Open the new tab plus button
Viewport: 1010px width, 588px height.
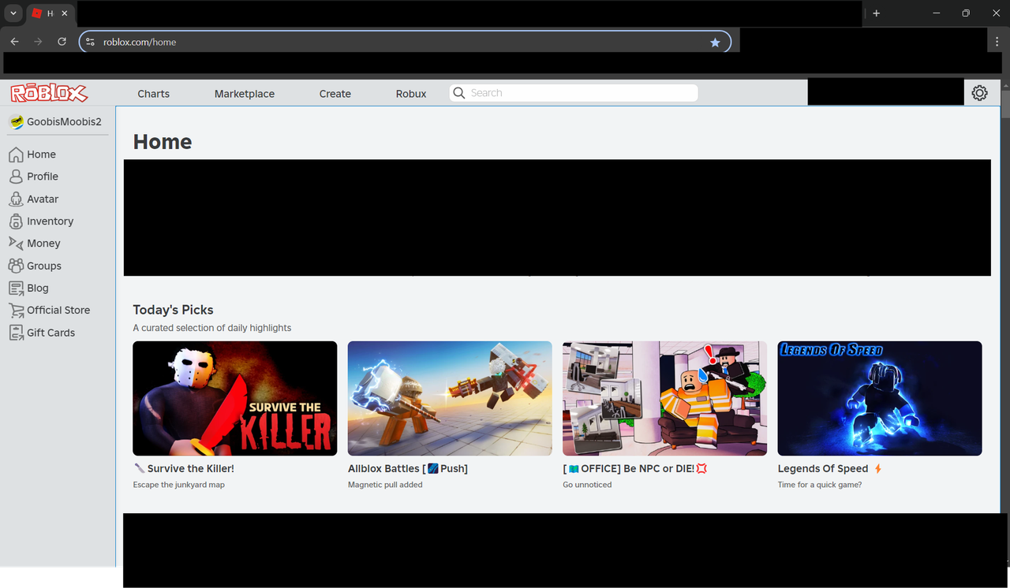[x=876, y=13]
